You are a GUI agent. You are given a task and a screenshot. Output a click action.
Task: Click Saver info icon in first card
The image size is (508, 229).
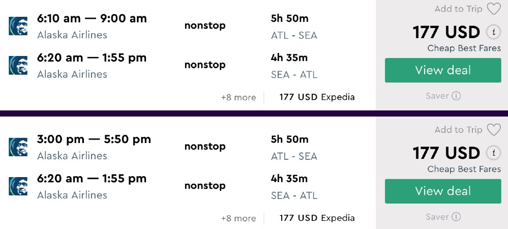456,96
